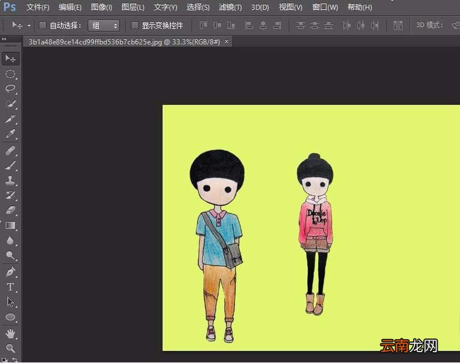Select the History Brush tool
Viewport: 460px width, 363px height.
[x=11, y=195]
